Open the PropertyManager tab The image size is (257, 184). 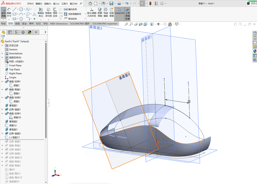pyautogui.click(x=10, y=32)
